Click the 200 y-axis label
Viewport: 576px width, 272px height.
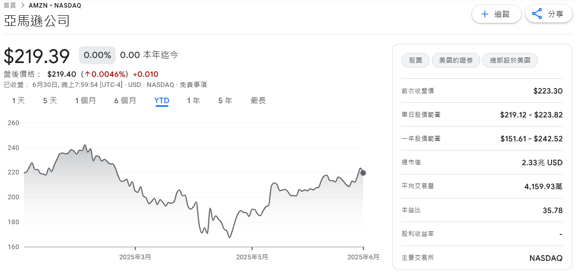point(13,197)
